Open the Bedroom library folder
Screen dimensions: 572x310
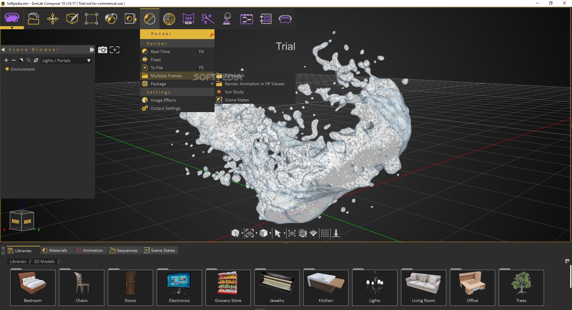coord(33,287)
